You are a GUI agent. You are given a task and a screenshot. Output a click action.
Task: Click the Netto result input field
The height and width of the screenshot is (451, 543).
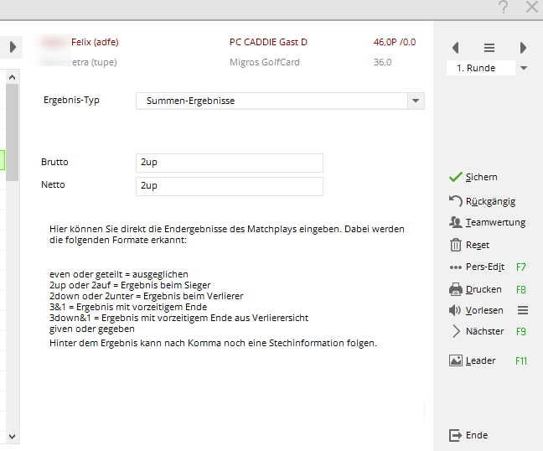pos(229,186)
